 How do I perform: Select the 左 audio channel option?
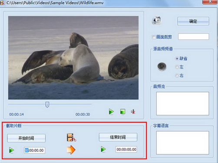pyautogui.click(x=177, y=67)
